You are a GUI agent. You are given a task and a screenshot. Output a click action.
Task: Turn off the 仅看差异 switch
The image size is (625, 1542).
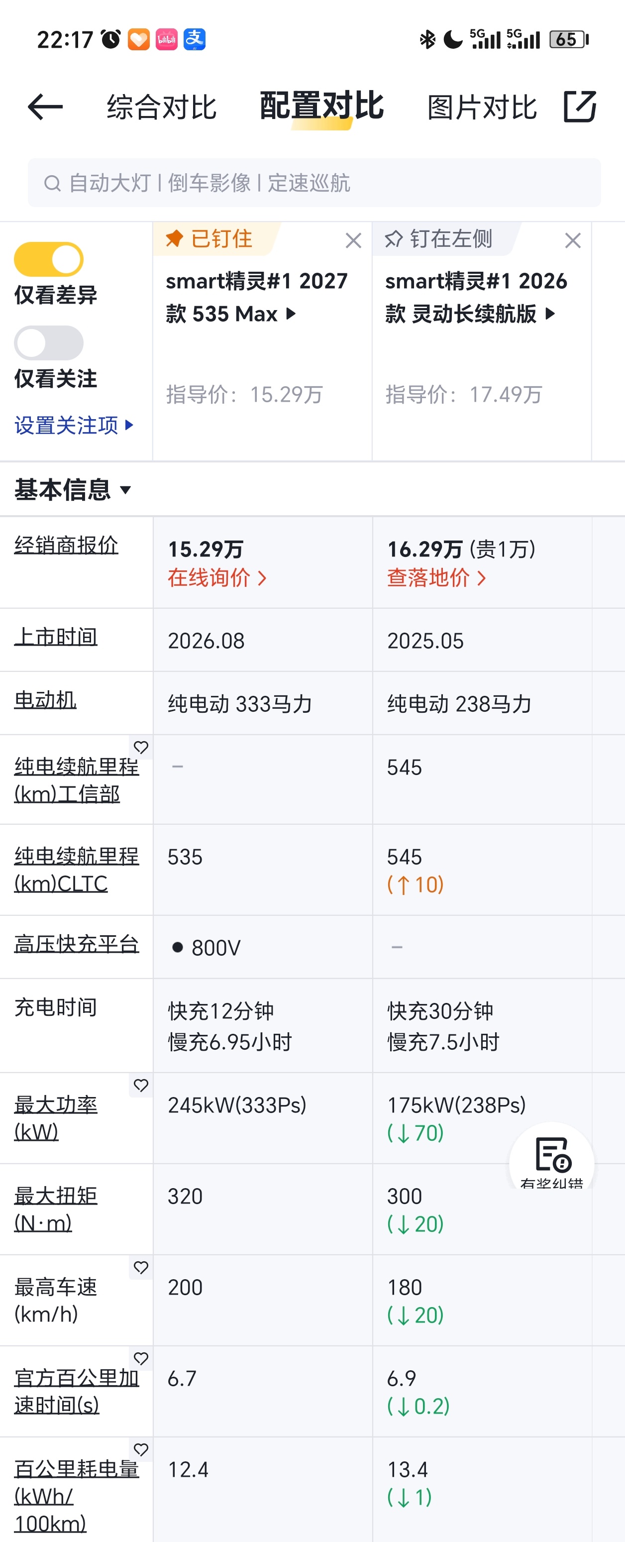click(x=48, y=259)
